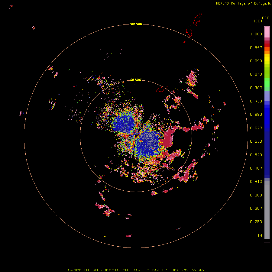Select the 0.893 color scale value

256,61
